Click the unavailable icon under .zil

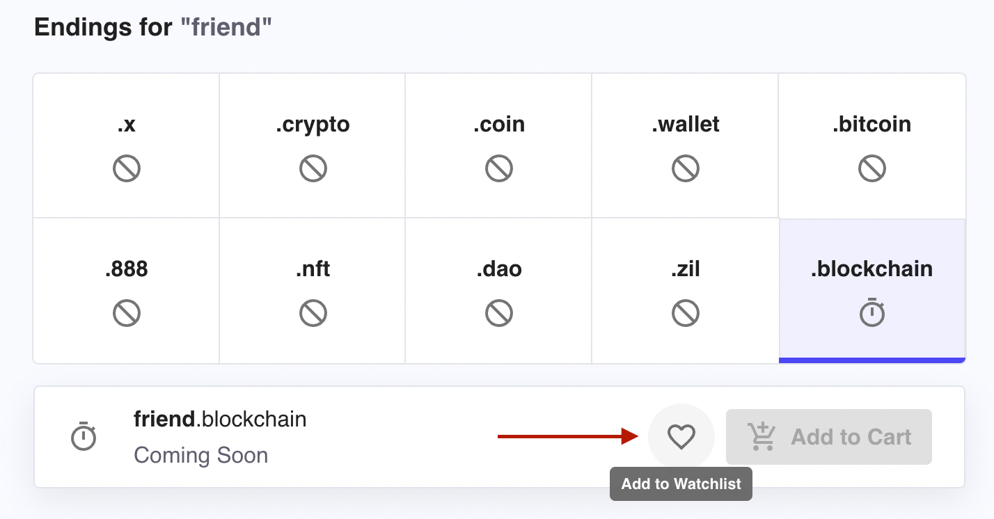(686, 312)
